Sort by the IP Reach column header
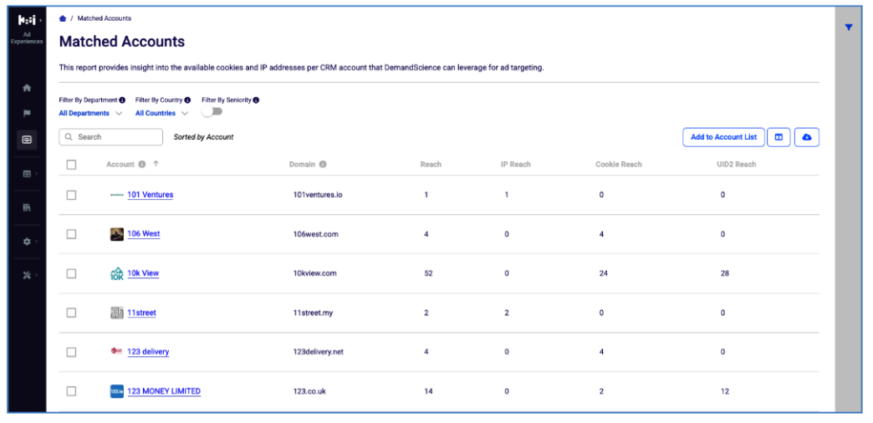873x423 pixels. (516, 164)
